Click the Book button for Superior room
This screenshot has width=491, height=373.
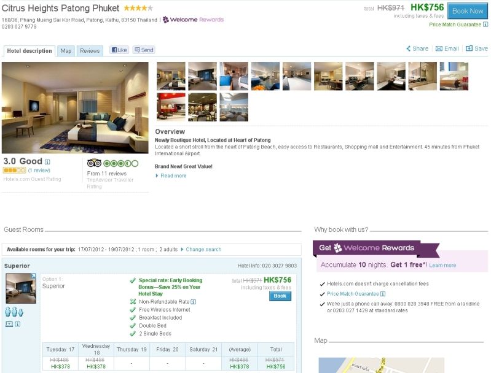(280, 296)
